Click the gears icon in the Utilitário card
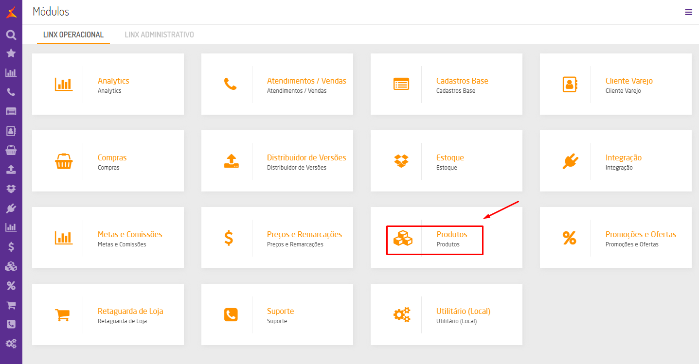 tap(402, 314)
